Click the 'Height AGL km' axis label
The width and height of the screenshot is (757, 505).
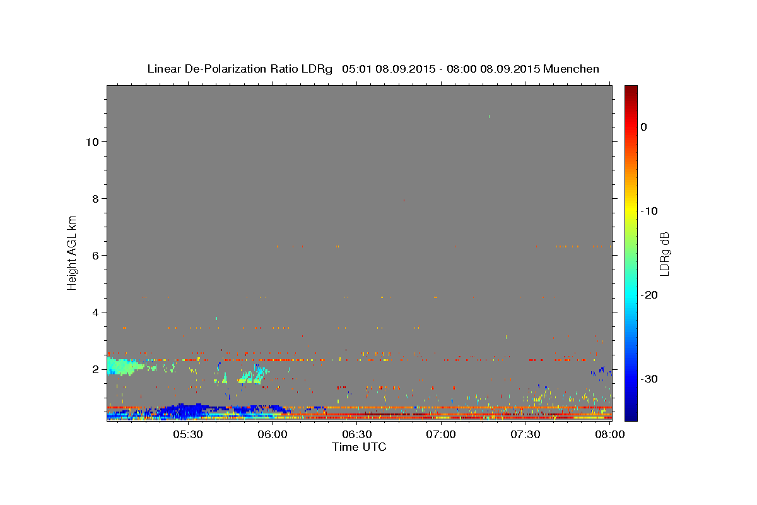click(73, 252)
